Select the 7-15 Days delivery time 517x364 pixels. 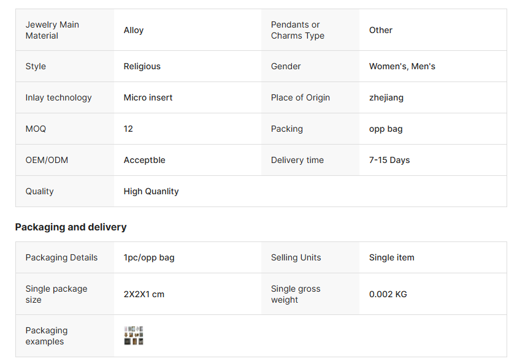tap(389, 160)
